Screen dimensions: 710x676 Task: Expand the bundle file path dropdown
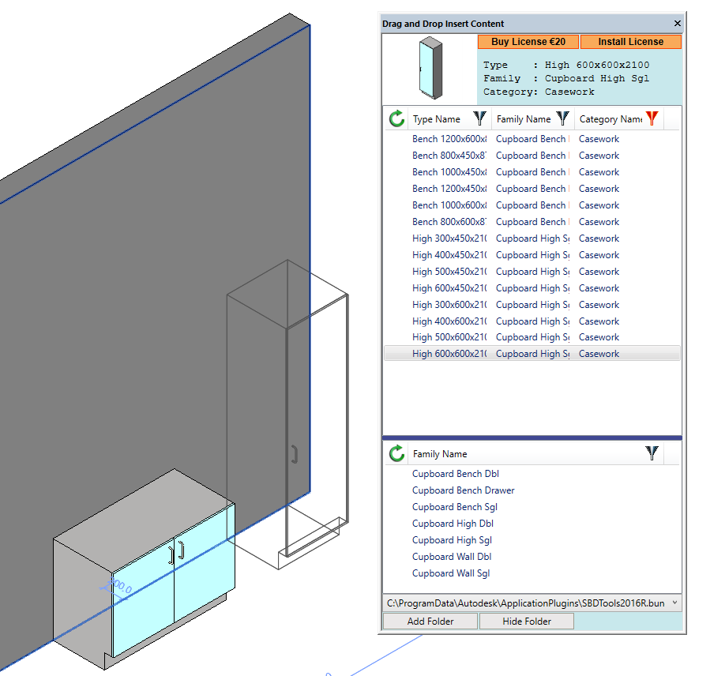point(675,603)
